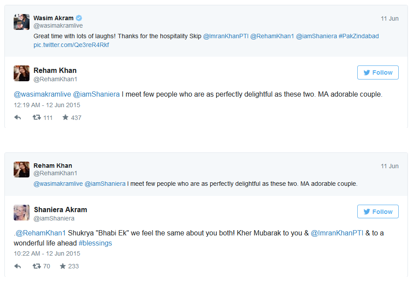415x289 pixels.
Task: Follow Reham Khan
Action: (378, 72)
